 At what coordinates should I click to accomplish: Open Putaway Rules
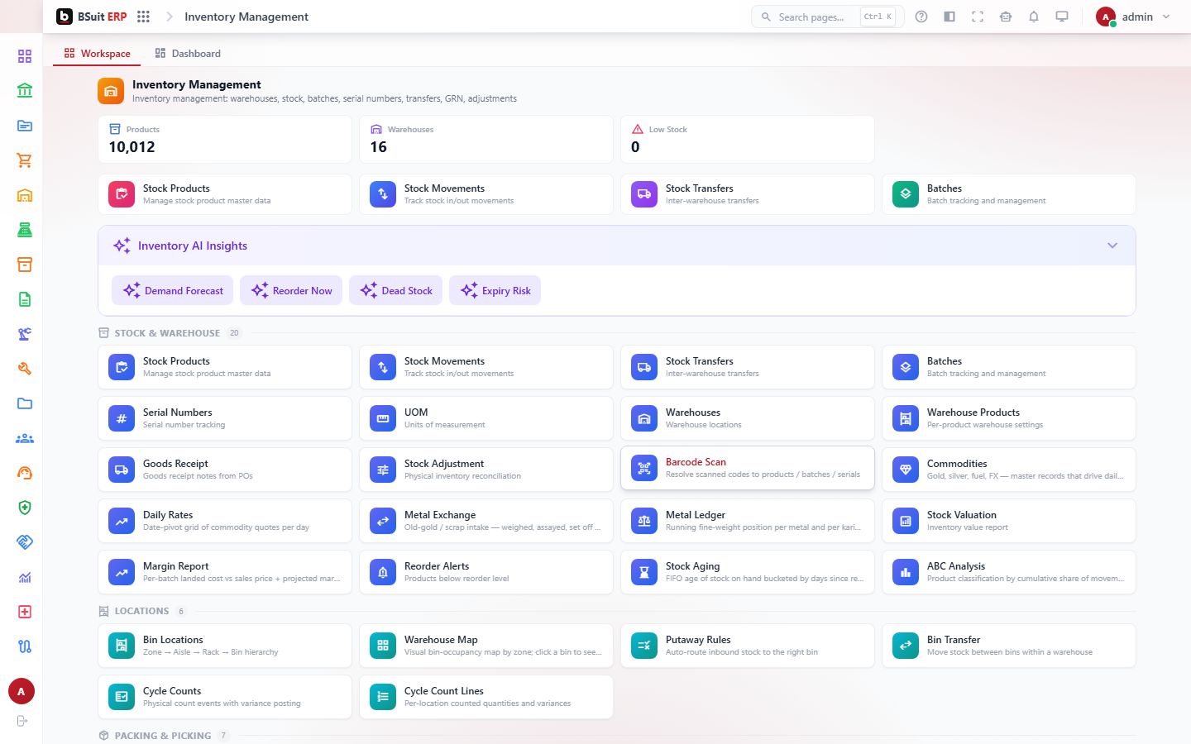tap(748, 646)
